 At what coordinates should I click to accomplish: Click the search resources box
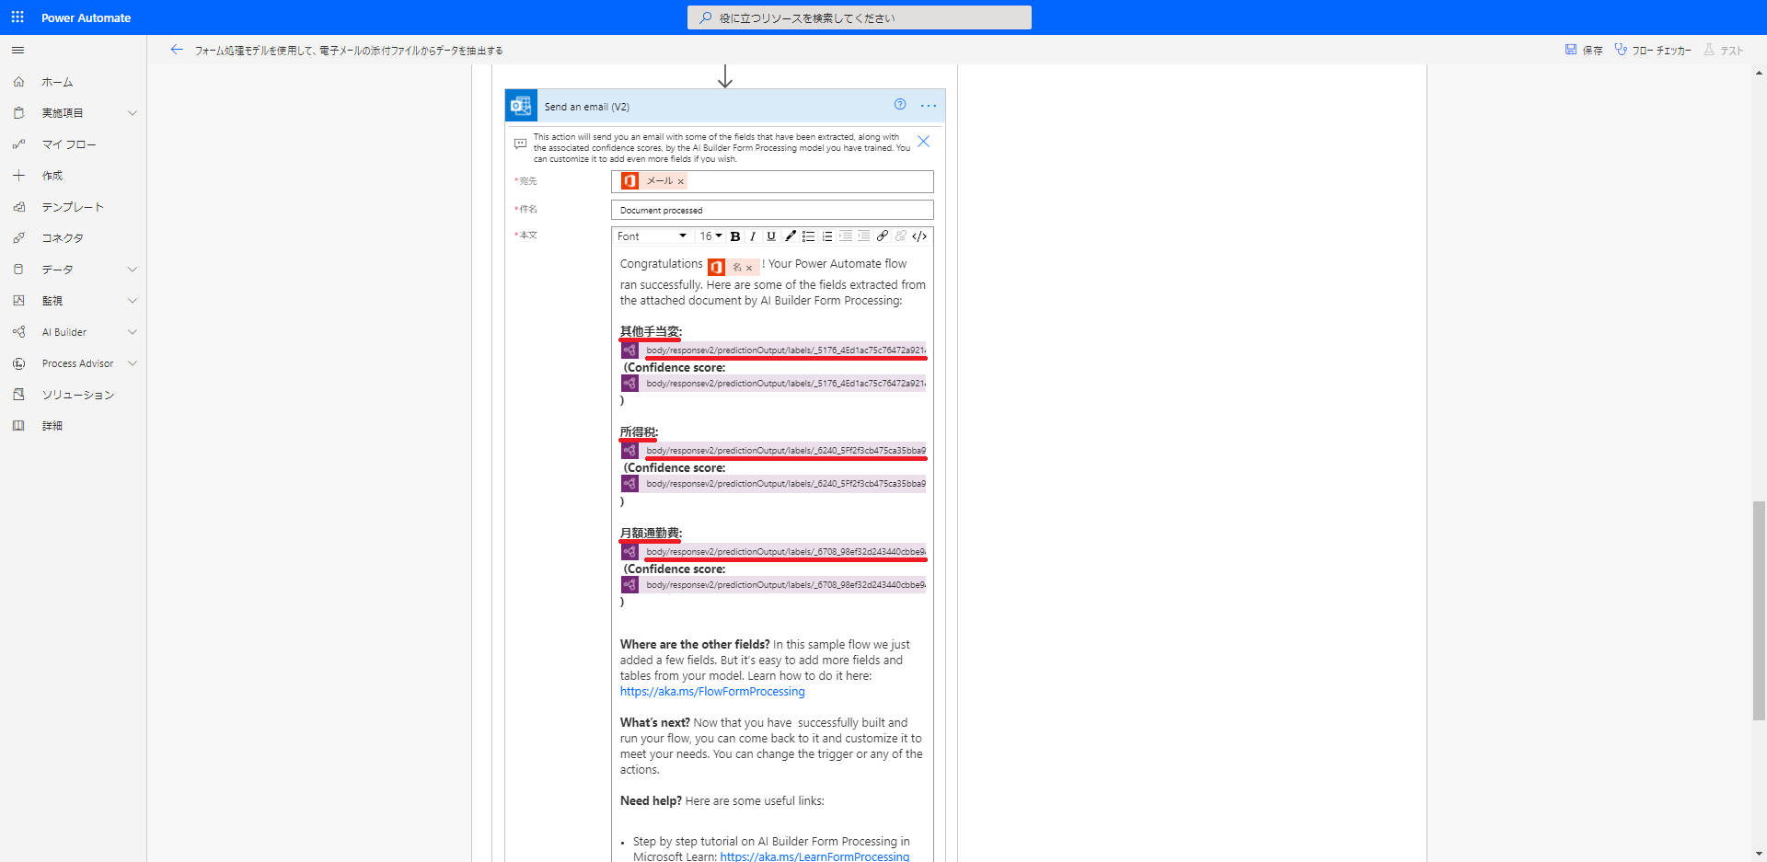(x=860, y=17)
